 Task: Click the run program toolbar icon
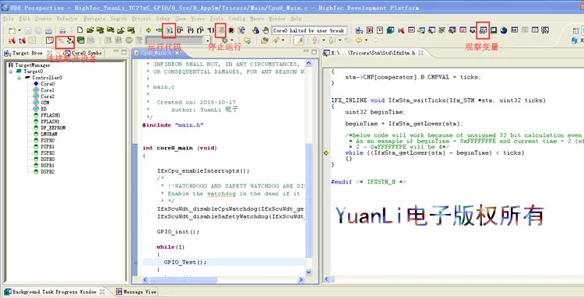point(169,30)
